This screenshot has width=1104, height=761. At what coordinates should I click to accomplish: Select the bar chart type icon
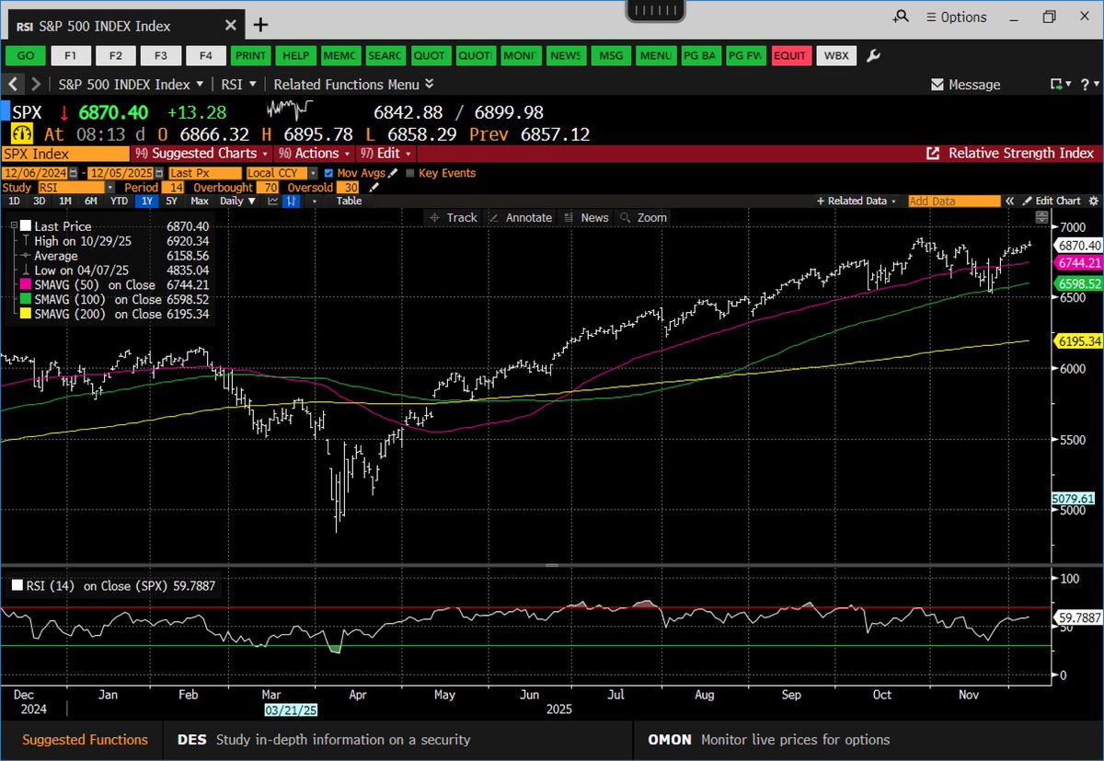(x=292, y=201)
